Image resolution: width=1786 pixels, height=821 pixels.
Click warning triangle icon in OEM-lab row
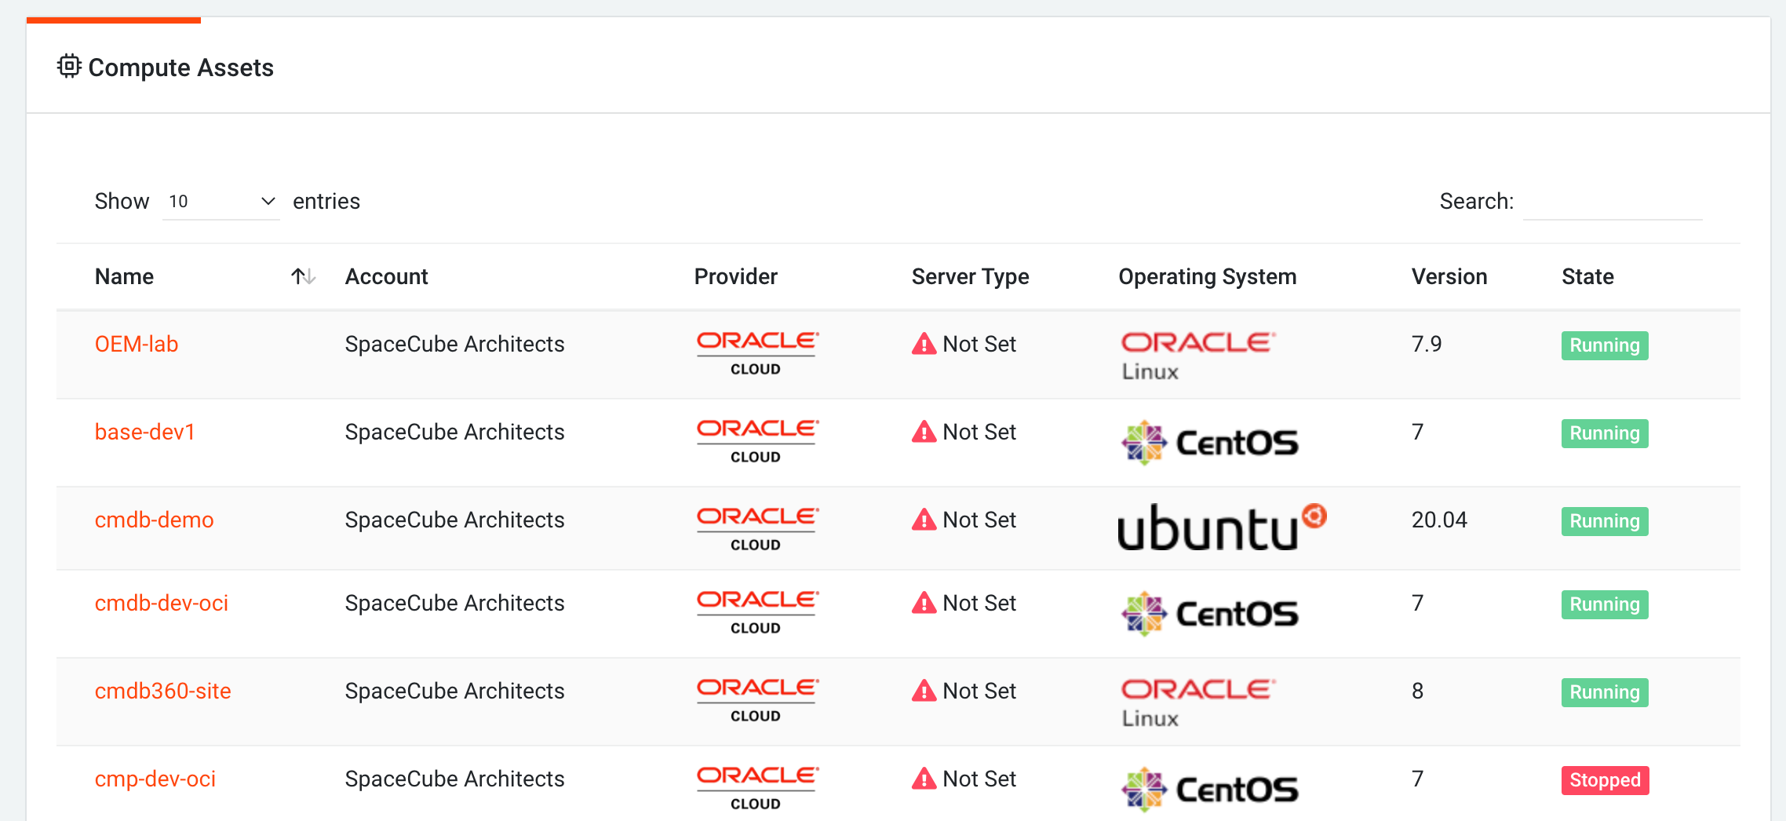[924, 344]
